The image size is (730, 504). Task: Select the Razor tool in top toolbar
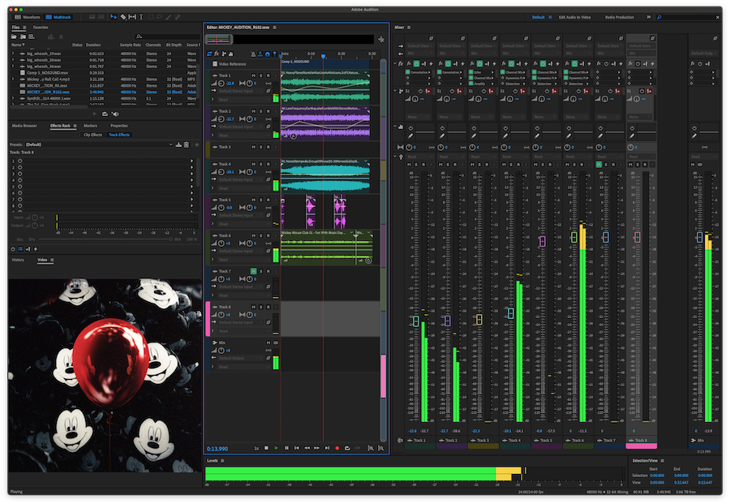[x=123, y=17]
